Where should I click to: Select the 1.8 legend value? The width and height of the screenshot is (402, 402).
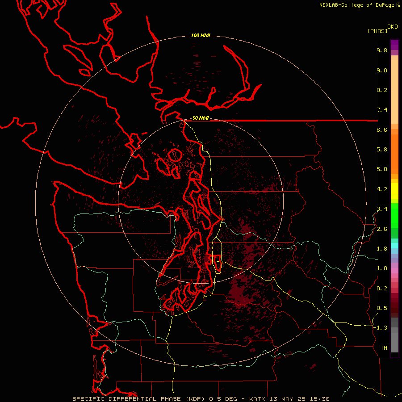pyautogui.click(x=382, y=249)
